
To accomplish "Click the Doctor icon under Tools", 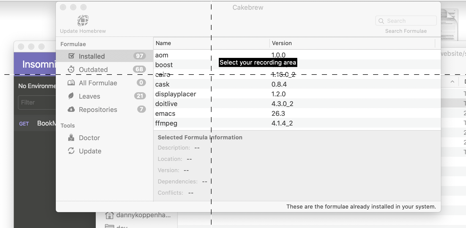I will coord(71,138).
